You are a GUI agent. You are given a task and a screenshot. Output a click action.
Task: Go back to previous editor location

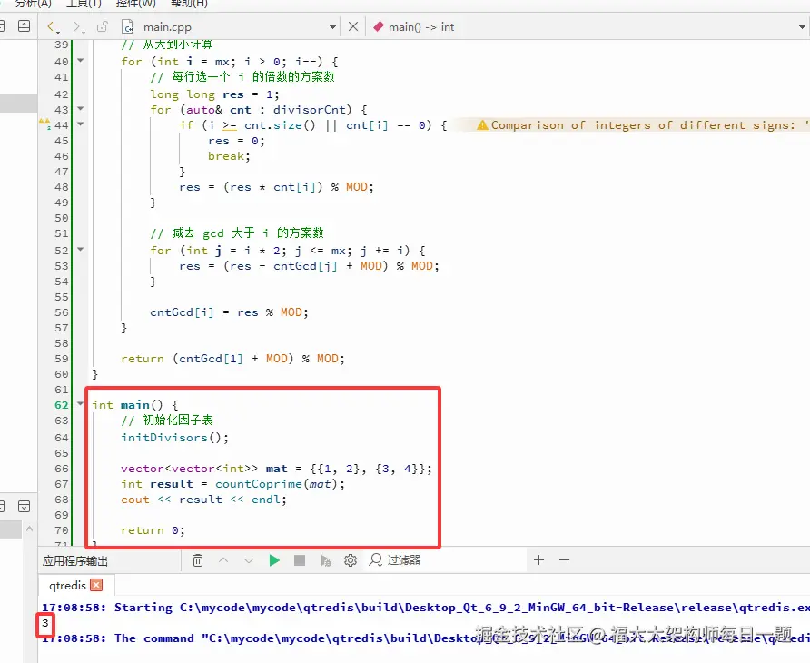pos(52,27)
